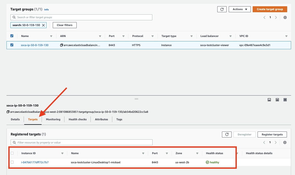Refresh the target groups list
Screen dimensions: 295x175
(x=222, y=9)
